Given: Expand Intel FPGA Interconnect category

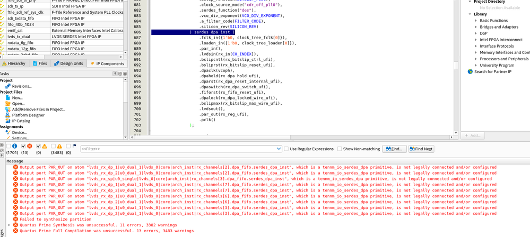Looking at the screenshot, I should tap(476, 40).
